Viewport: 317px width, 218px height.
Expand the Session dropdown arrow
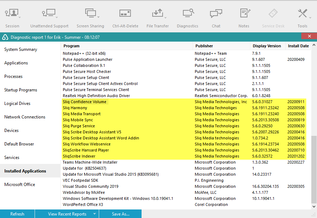point(20,17)
